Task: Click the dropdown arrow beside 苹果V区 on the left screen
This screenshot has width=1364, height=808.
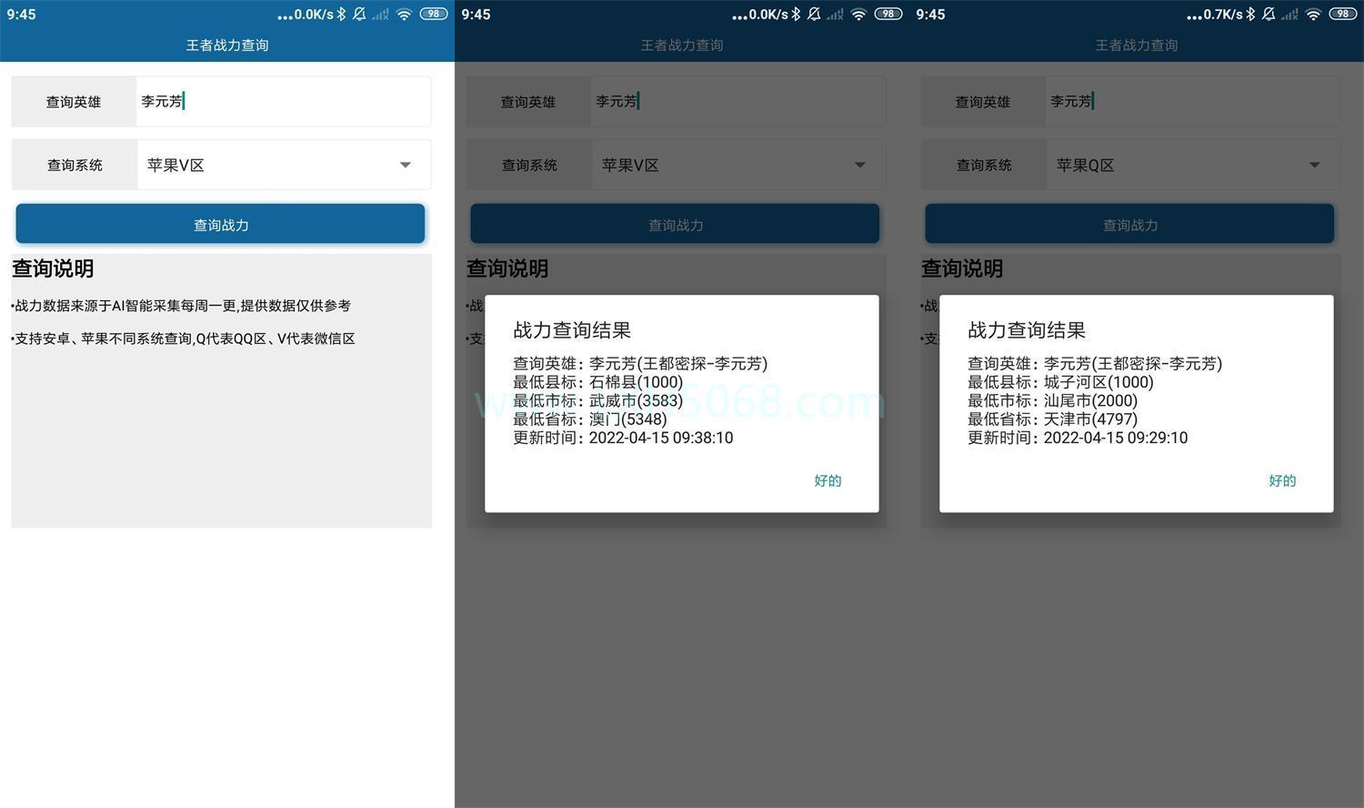Action: pyautogui.click(x=406, y=165)
